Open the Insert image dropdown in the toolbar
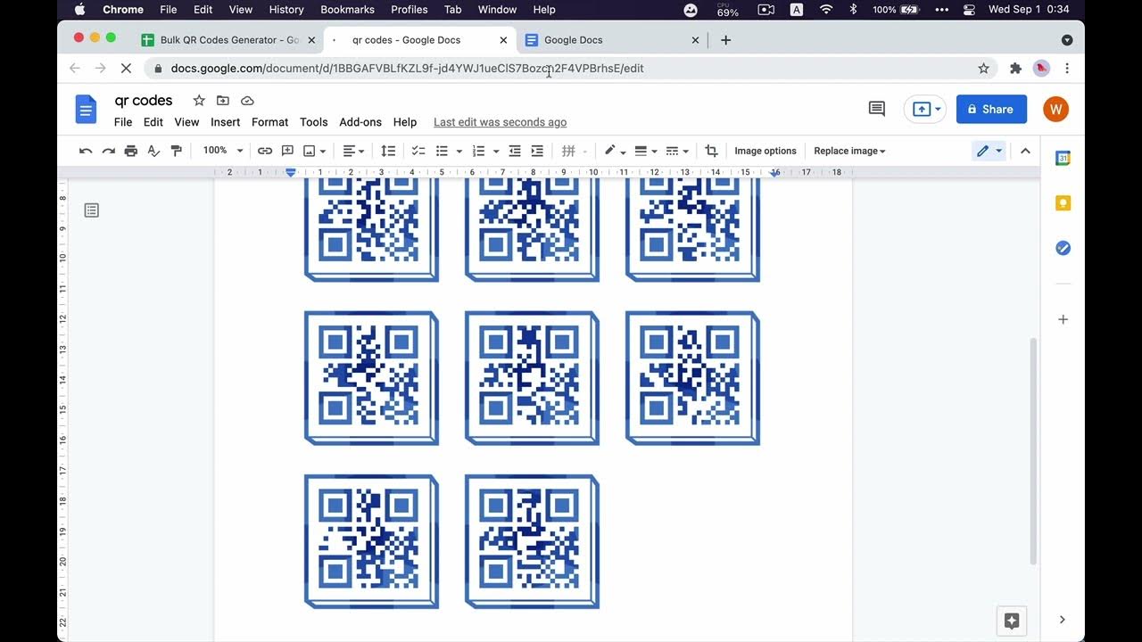 coord(315,151)
